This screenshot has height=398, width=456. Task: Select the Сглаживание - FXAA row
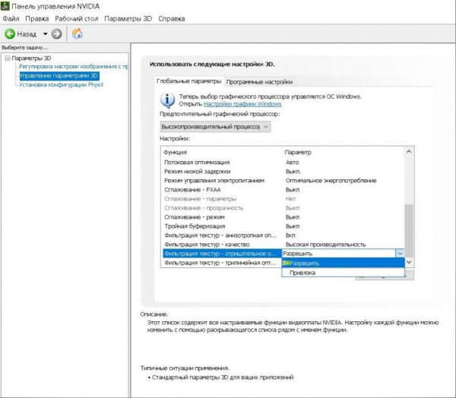[x=282, y=190]
